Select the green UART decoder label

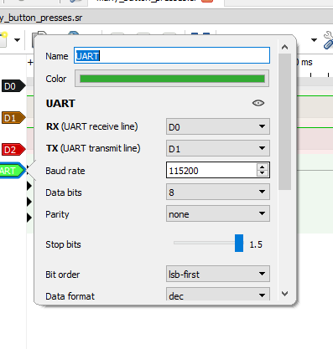pos(13,170)
